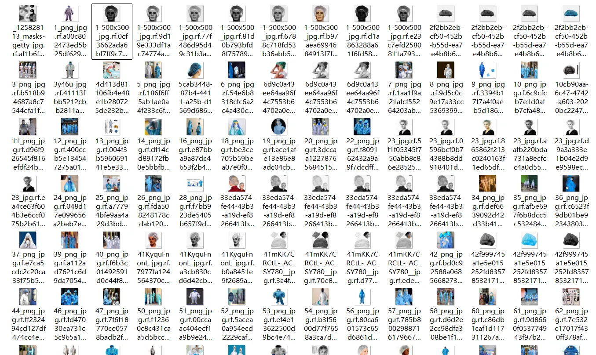Viewport: 596px width, 355px height.
Task: Click file name "6_png_jpg.rf.54e6b8"
Action: point(237,98)
